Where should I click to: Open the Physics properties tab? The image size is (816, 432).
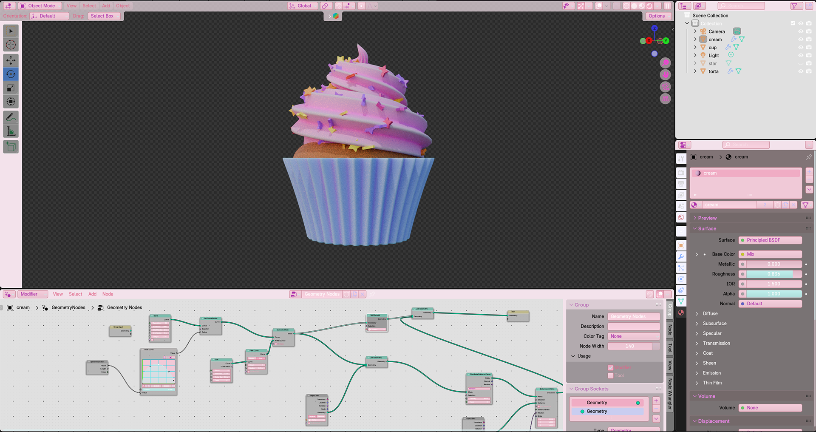[x=681, y=279]
